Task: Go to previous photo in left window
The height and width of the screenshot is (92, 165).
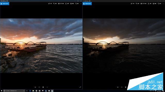Action: (x=35, y=87)
